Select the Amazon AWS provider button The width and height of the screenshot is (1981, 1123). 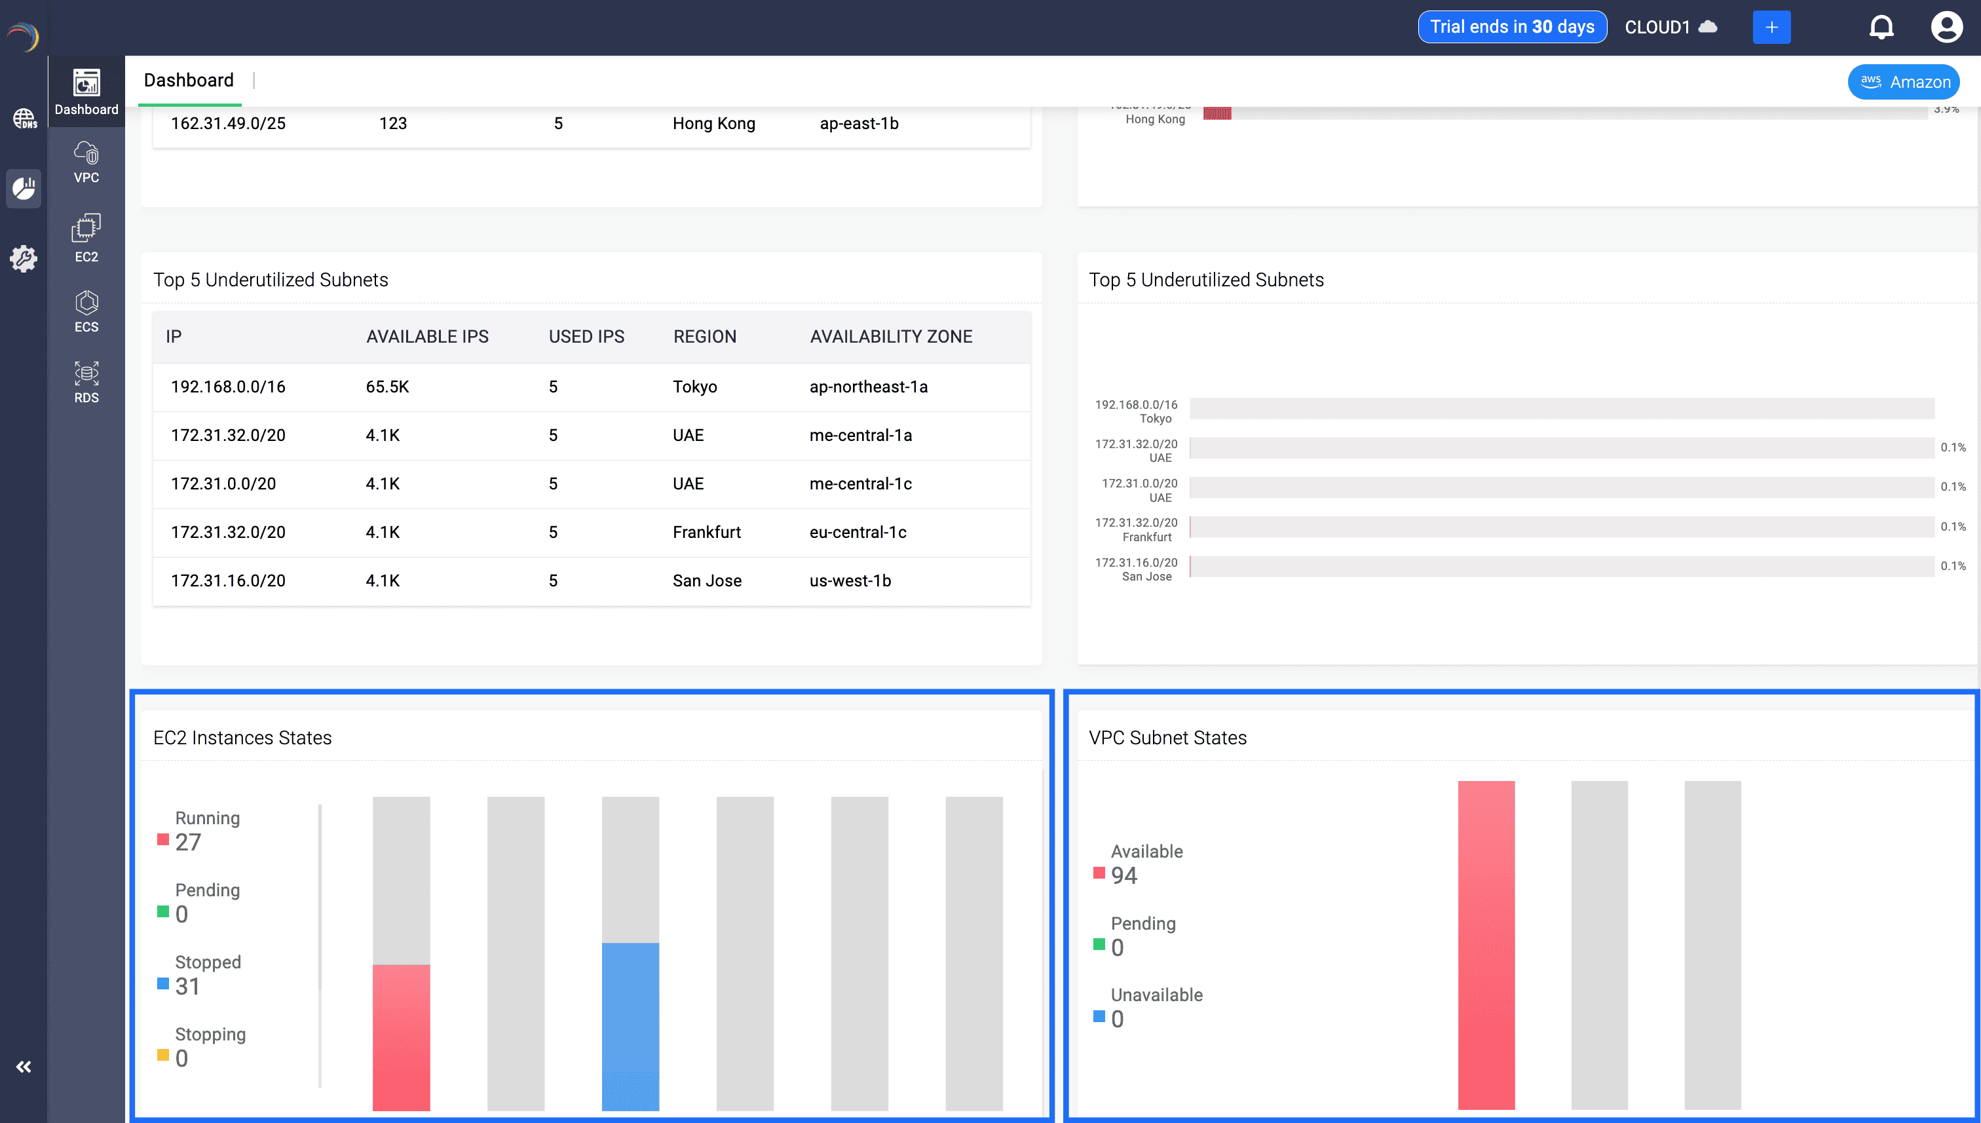(1903, 82)
